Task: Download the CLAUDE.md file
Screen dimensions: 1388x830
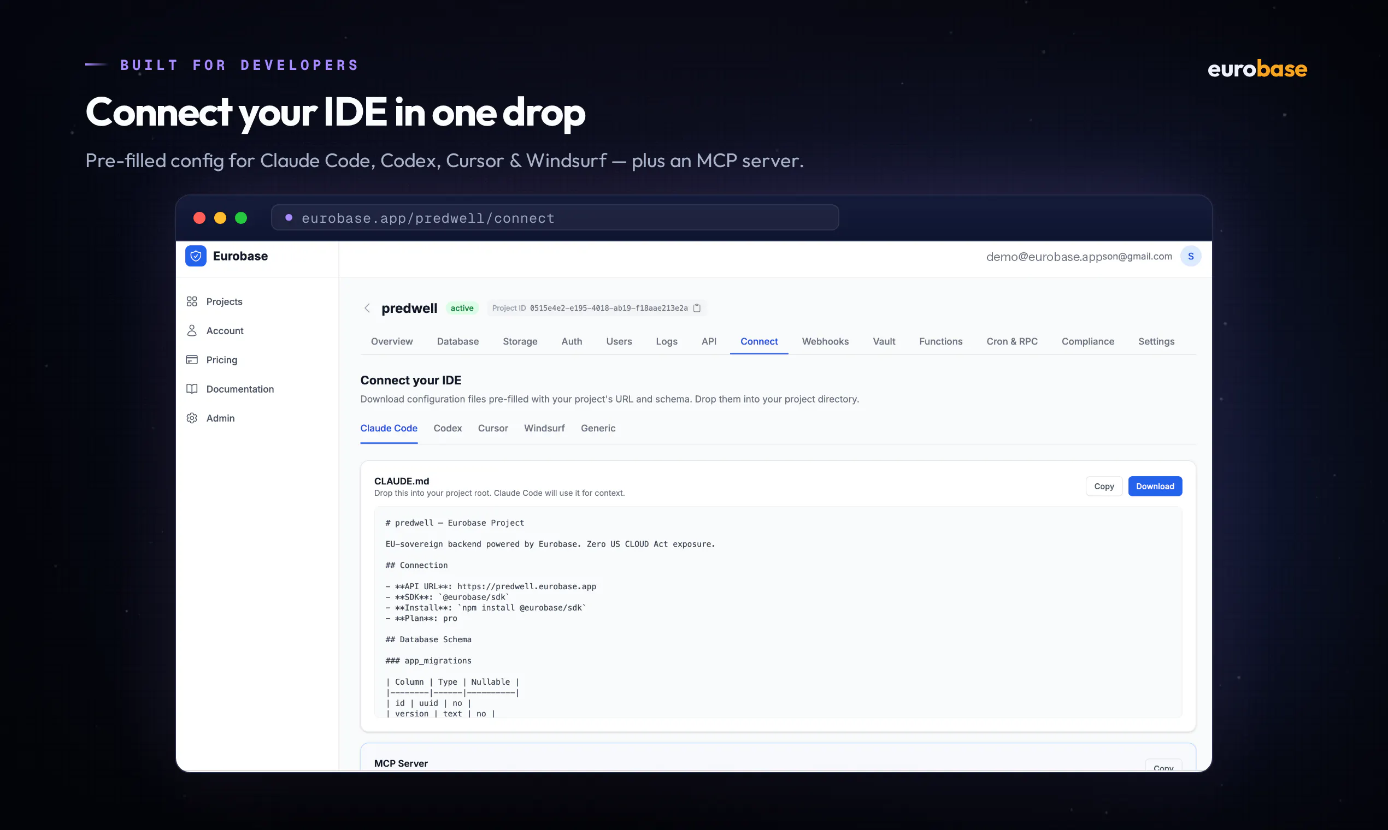Action: [x=1155, y=487]
